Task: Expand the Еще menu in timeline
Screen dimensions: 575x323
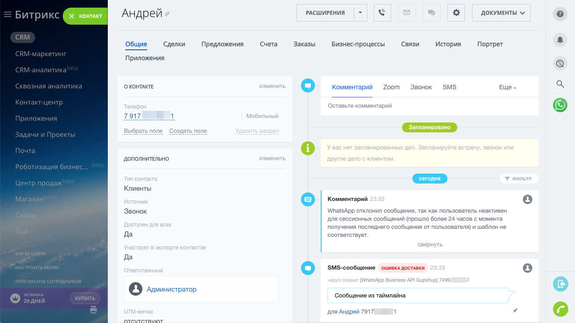Action: [507, 87]
